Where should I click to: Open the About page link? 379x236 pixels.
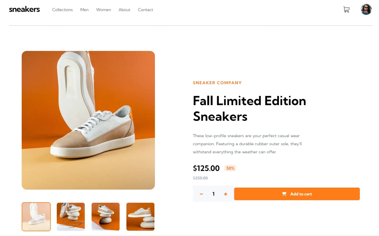tap(124, 10)
